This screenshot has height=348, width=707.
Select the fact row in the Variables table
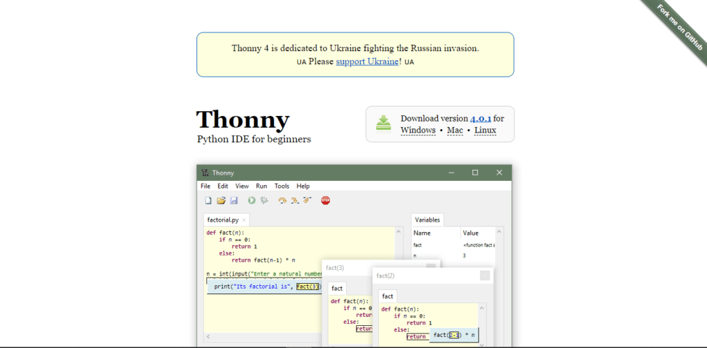[453, 244]
